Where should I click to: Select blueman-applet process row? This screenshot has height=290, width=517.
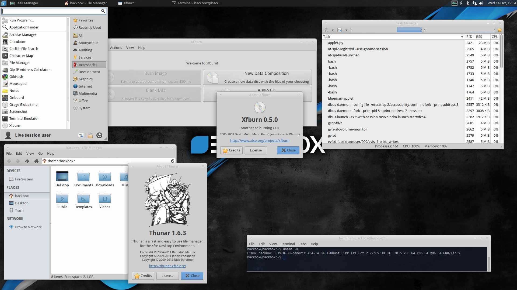pos(411,98)
